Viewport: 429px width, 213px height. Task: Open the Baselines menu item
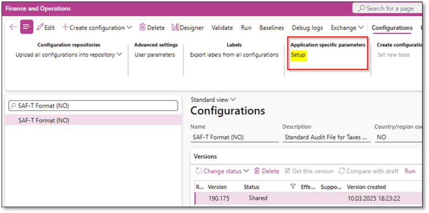point(271,27)
